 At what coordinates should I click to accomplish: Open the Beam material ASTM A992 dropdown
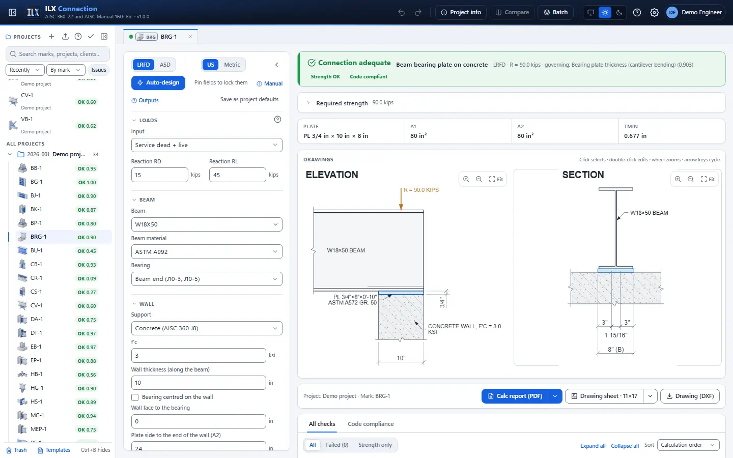pos(207,252)
